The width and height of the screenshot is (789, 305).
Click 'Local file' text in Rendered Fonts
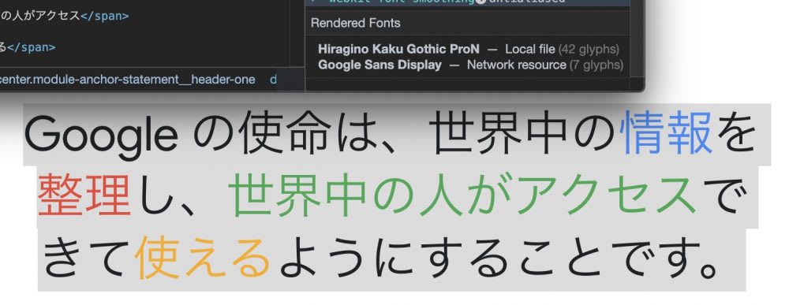point(530,49)
